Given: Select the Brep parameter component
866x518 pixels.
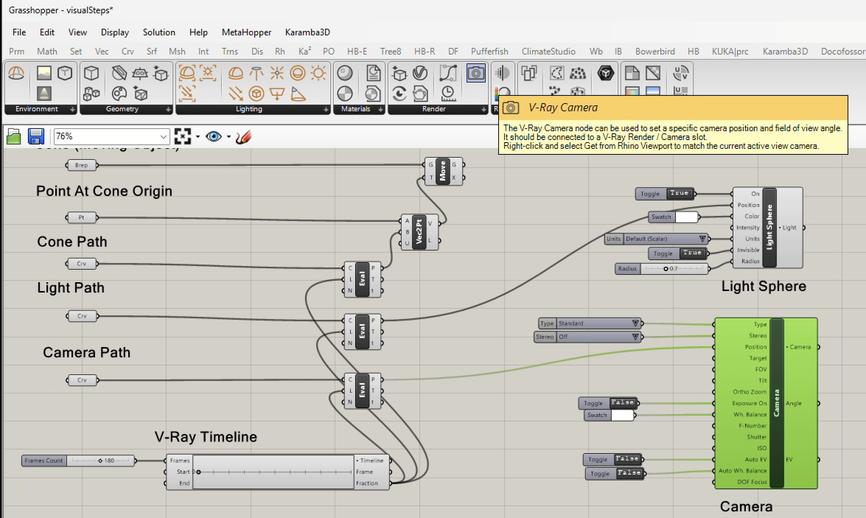Looking at the screenshot, I should point(81,165).
